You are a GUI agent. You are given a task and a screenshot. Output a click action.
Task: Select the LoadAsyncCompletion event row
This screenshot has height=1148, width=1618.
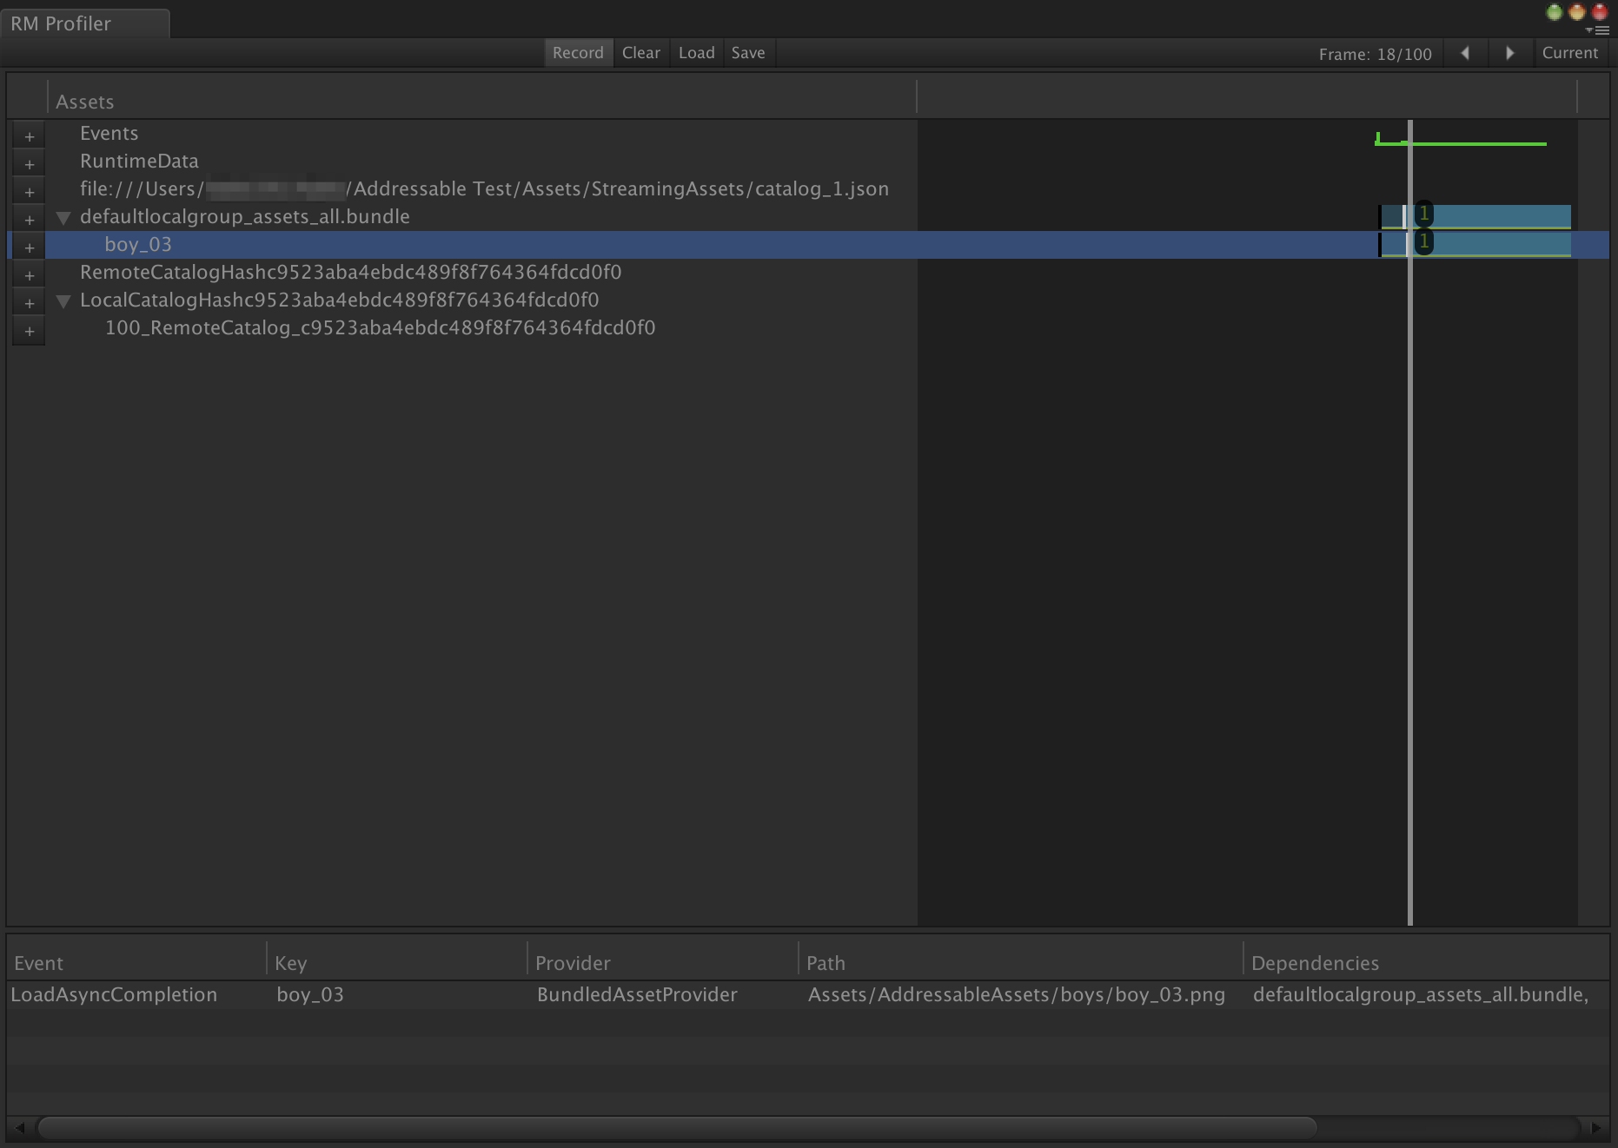(x=114, y=994)
